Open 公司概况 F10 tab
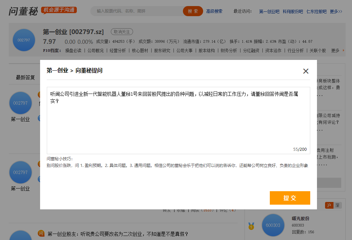The width and height of the screenshot is (352, 240). 95,51
